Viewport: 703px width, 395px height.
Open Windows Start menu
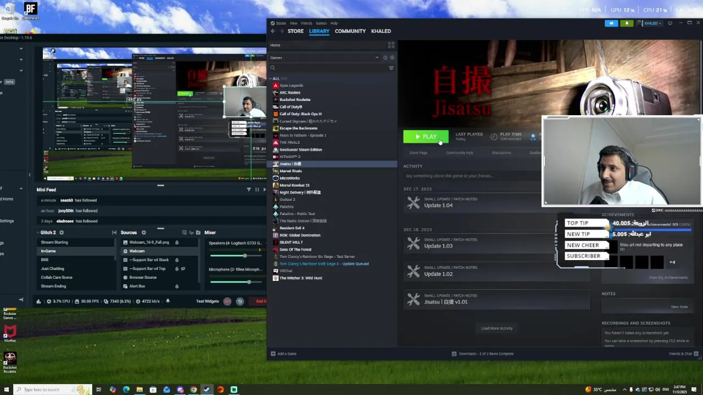click(x=7, y=390)
